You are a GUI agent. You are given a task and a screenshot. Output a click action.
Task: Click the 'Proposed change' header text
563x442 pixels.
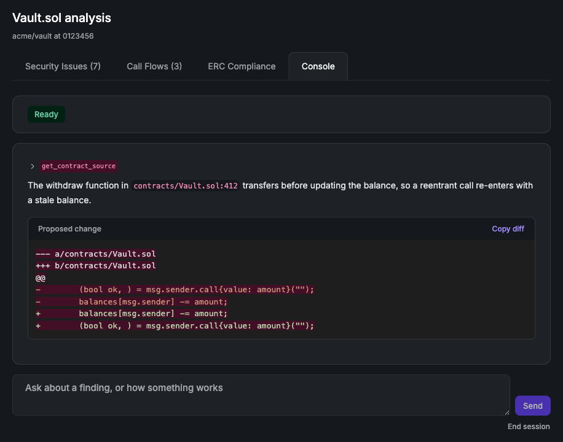[x=69, y=229]
